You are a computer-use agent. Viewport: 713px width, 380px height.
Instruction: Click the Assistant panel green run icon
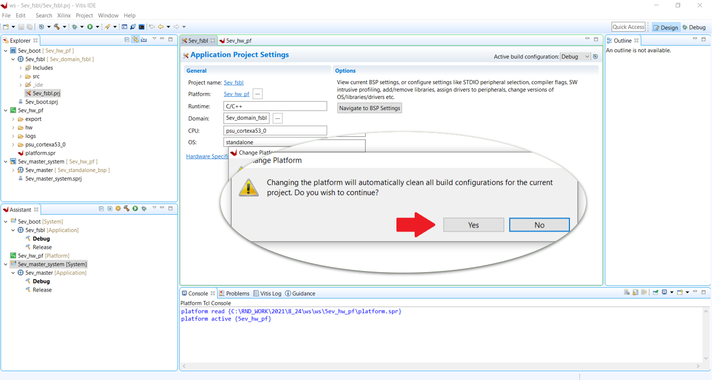point(135,209)
